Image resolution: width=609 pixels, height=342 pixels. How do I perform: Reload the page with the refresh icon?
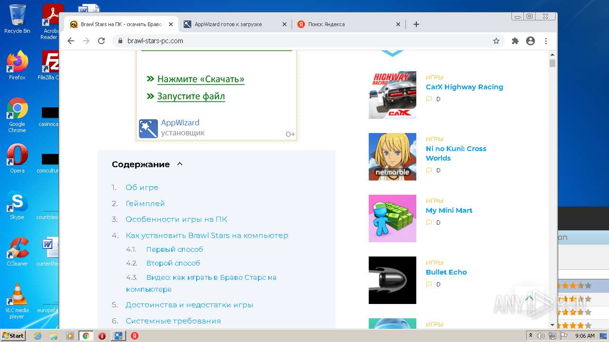tap(101, 41)
